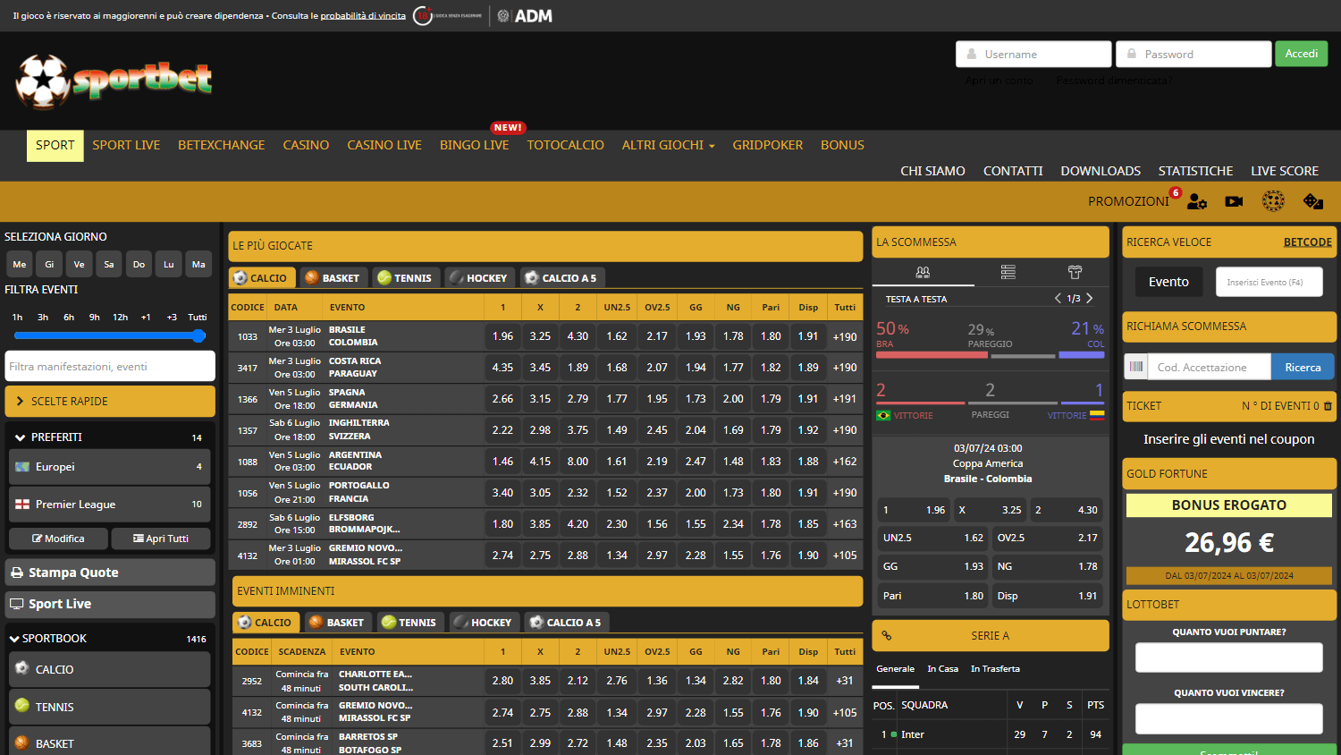Clear ticket with the trash icon
1341x755 pixels.
[1328, 406]
